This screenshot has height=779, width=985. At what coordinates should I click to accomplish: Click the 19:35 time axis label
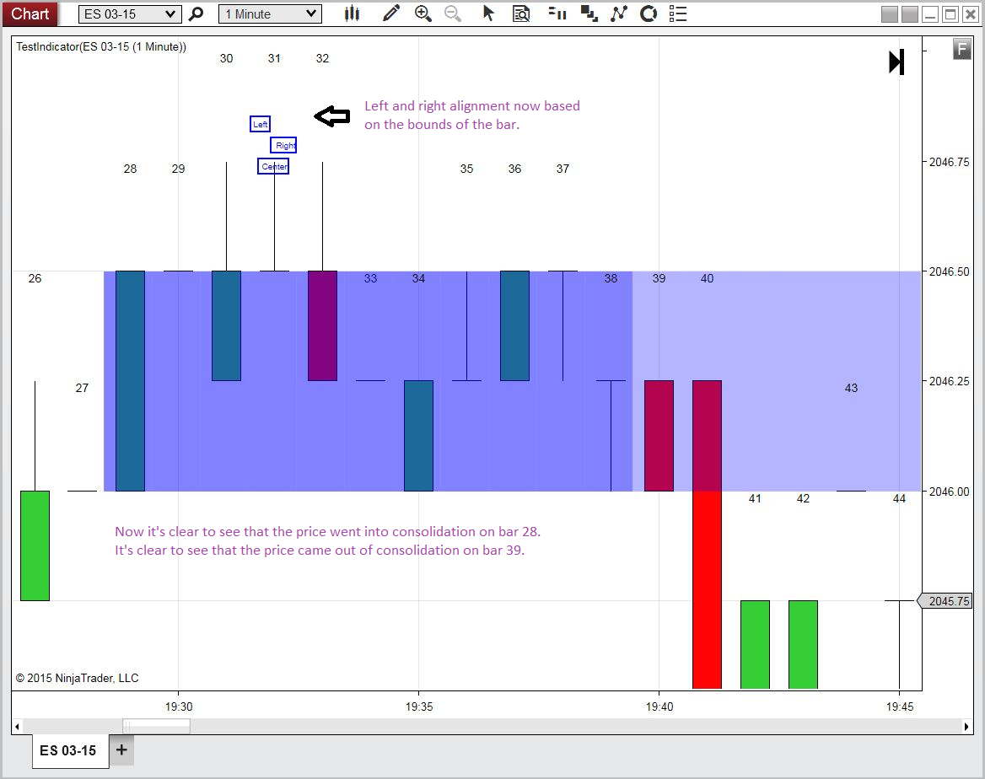click(x=419, y=706)
